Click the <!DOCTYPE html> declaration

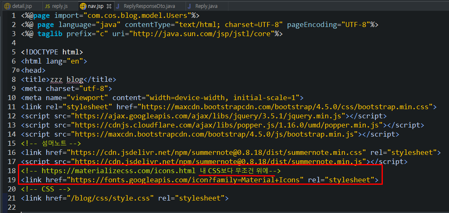[52, 52]
